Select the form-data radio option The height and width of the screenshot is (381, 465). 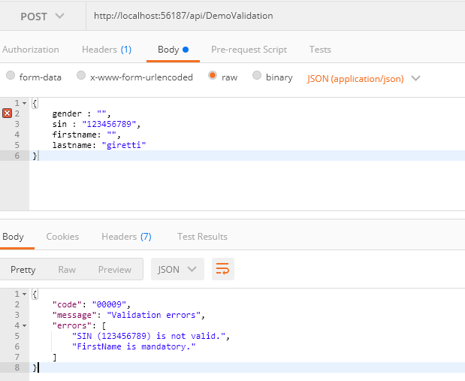tap(11, 77)
